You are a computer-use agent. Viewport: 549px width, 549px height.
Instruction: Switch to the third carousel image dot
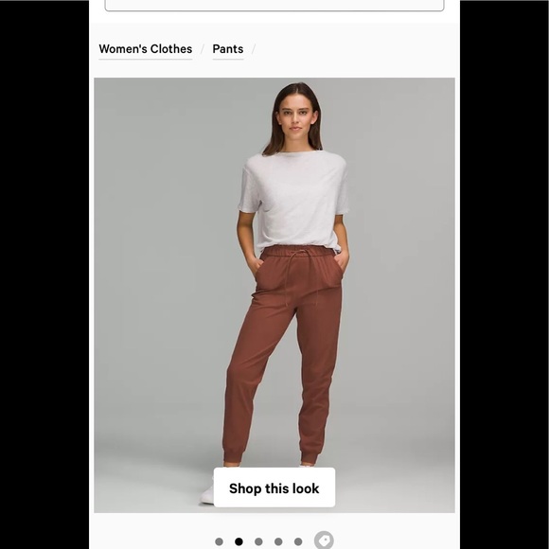(x=258, y=541)
